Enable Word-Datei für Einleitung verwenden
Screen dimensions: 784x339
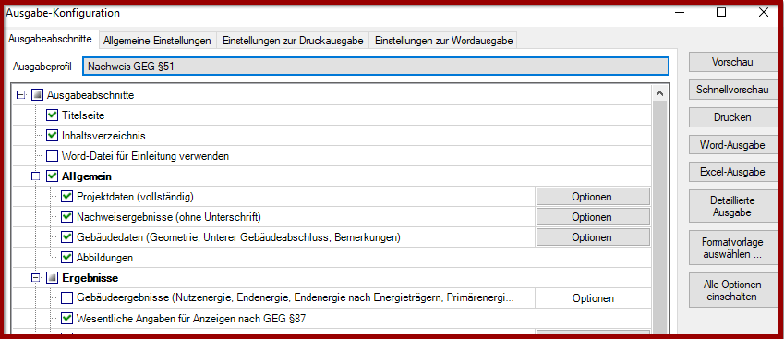(x=52, y=156)
